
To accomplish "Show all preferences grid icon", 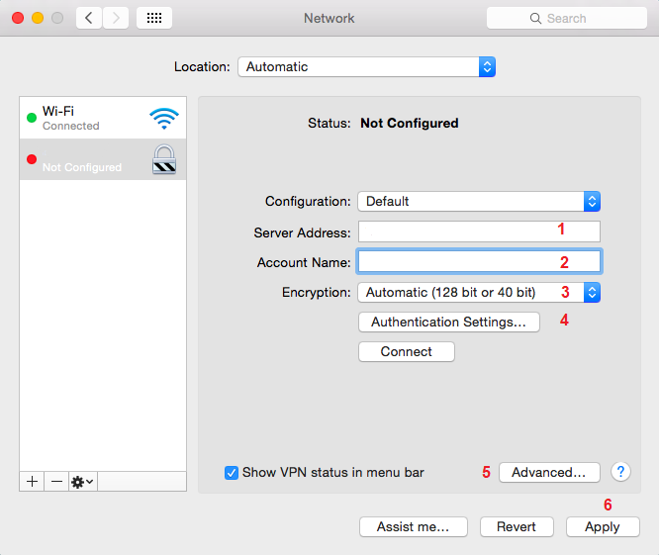I will coord(156,18).
